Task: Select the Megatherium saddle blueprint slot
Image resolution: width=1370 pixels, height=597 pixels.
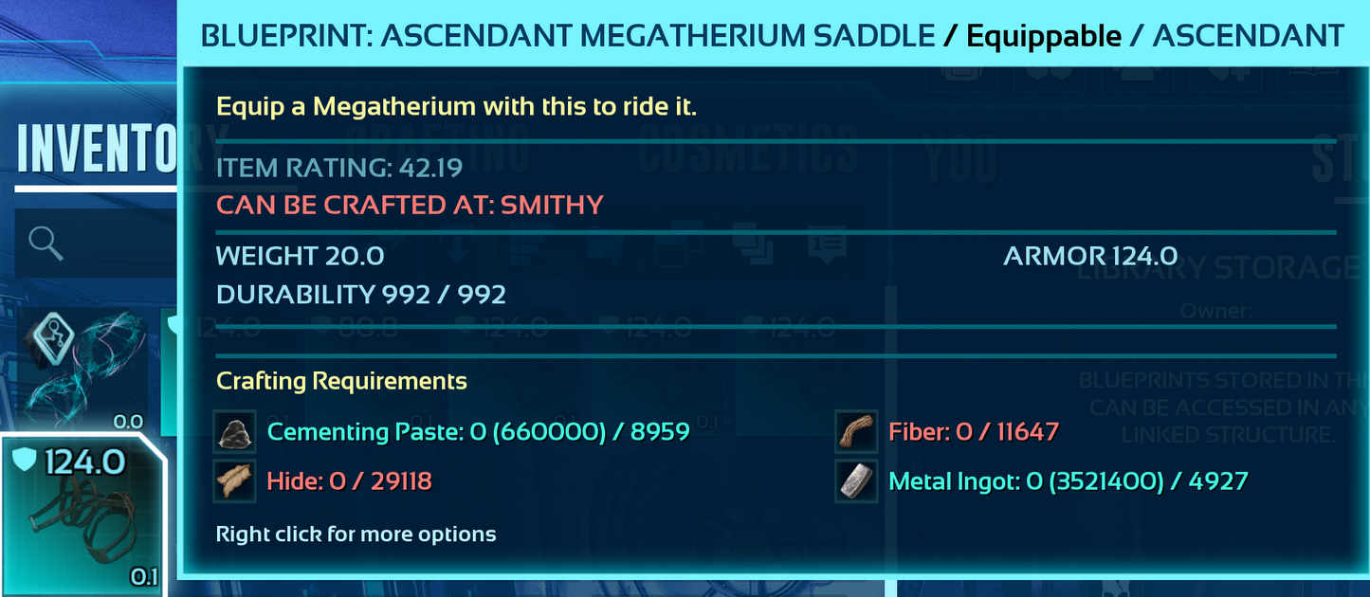Action: coord(82,516)
